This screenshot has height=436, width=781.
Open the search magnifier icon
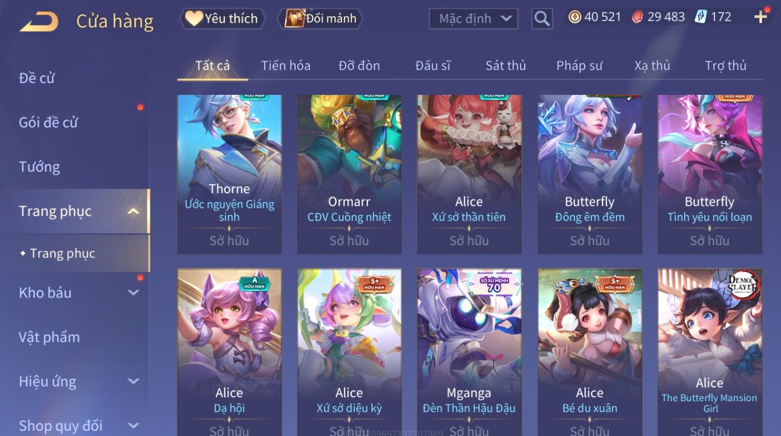pos(542,19)
